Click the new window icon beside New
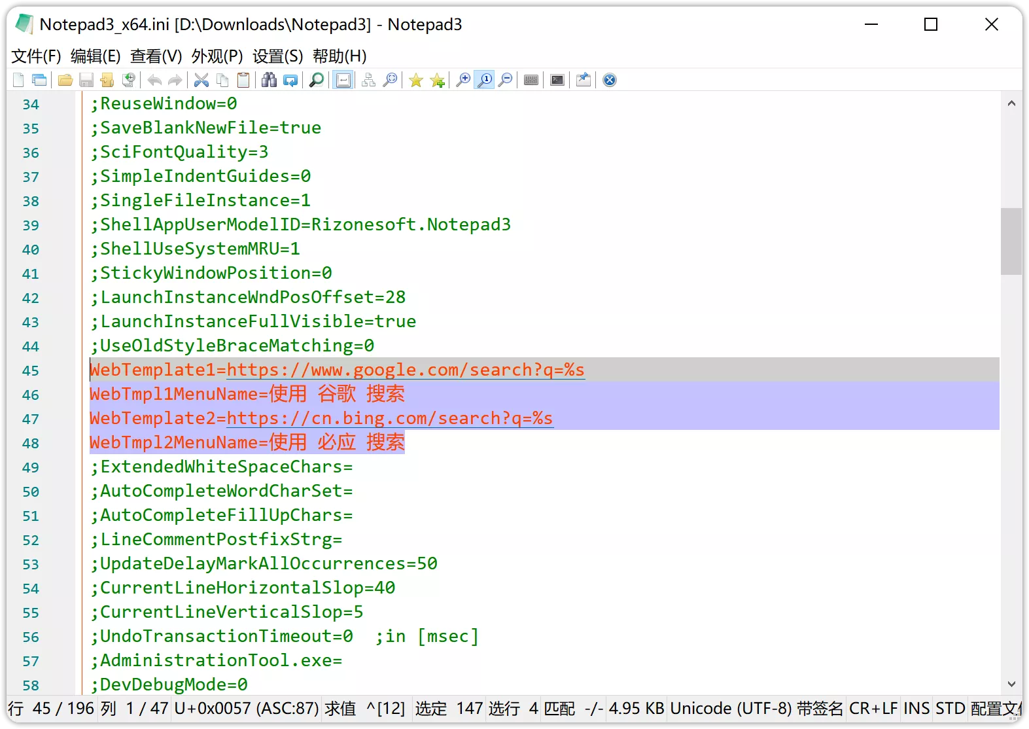The height and width of the screenshot is (729, 1029). coord(39,80)
